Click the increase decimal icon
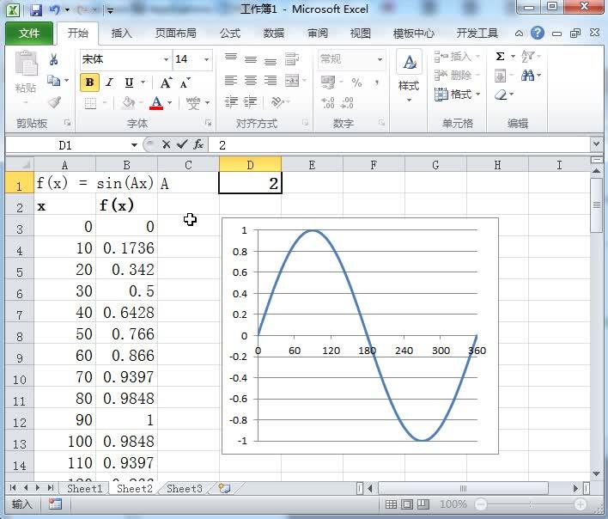The image size is (608, 519). point(328,103)
